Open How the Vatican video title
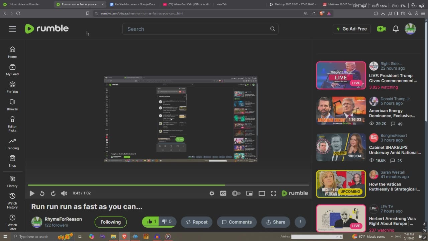Screen dimensions: 428x241 click(394, 187)
